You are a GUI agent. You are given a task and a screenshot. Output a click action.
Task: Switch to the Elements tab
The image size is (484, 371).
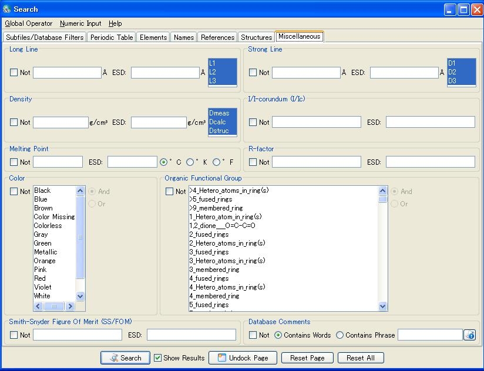point(153,38)
